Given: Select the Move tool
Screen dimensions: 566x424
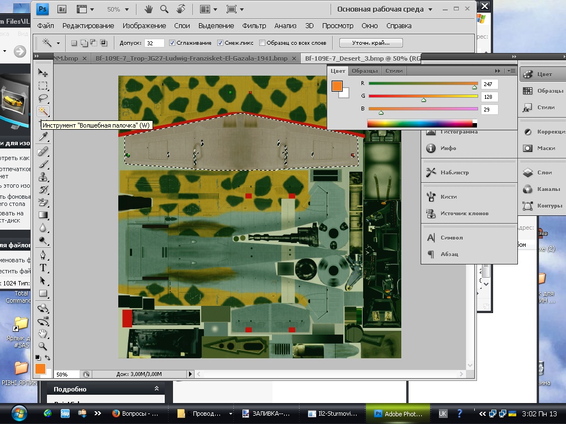Looking at the screenshot, I should [x=43, y=73].
